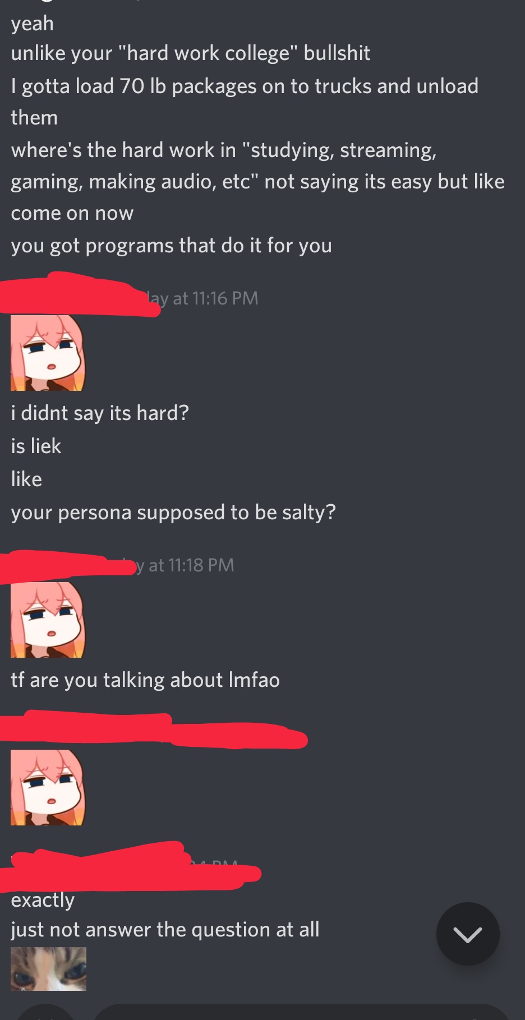Select "tf are you talking about lmfao" message
525x1020 pixels.
point(145,680)
